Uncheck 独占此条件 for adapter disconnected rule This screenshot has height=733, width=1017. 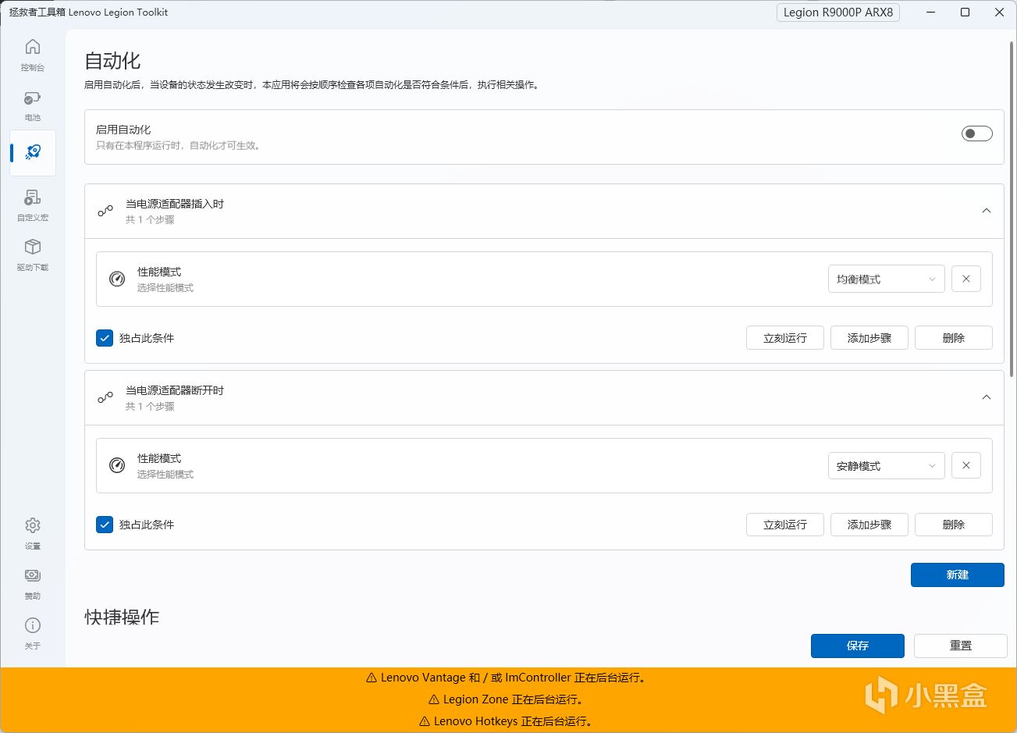(x=105, y=525)
